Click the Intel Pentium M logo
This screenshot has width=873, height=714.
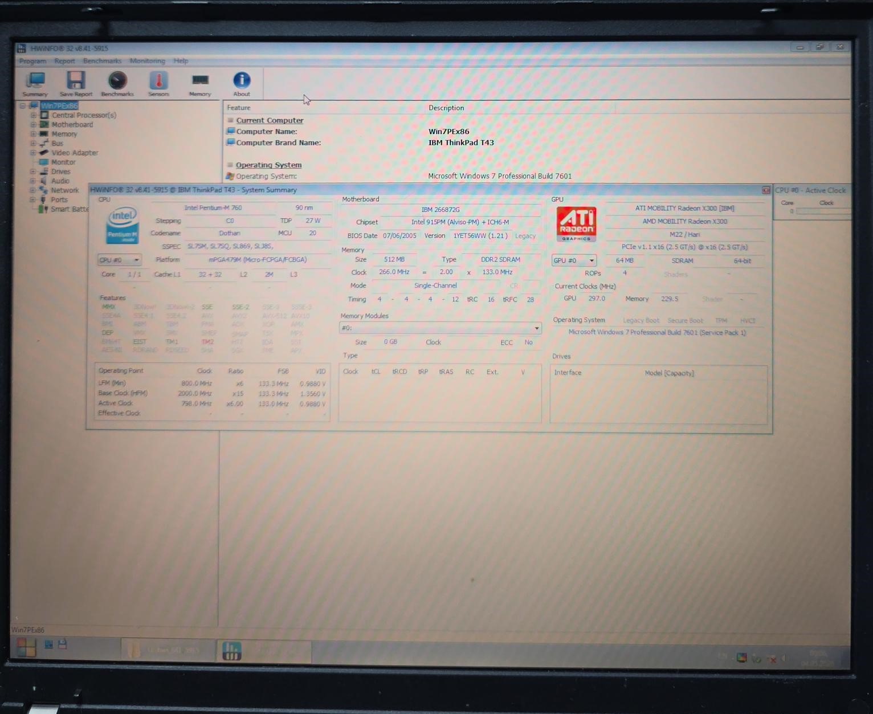click(123, 225)
